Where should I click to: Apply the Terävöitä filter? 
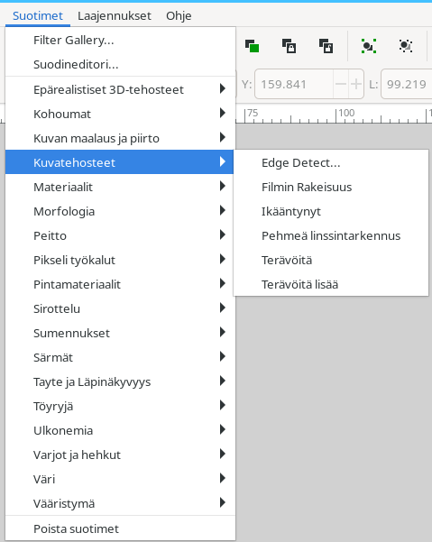click(331, 260)
